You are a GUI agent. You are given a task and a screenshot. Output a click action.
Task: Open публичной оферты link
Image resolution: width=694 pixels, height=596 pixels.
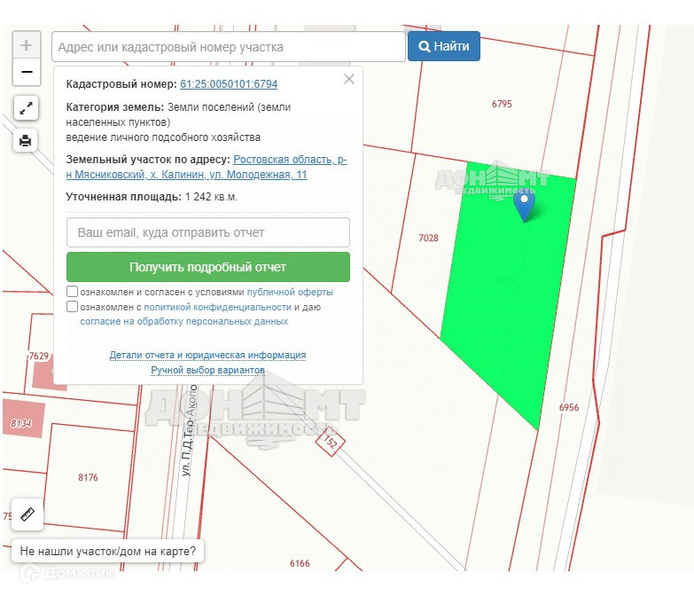coord(290,293)
